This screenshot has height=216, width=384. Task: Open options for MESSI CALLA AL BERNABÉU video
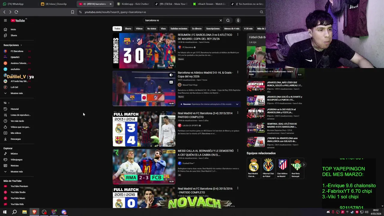(x=238, y=151)
